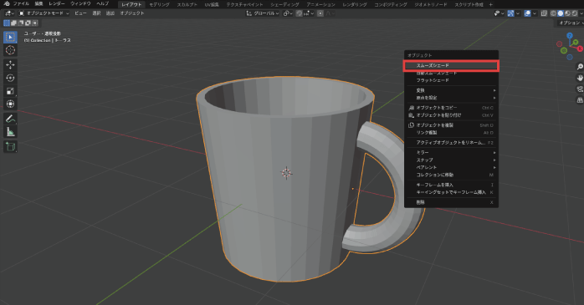Image resolution: width=584 pixels, height=305 pixels.
Task: Select the Add Cube tool
Action: coord(10,146)
